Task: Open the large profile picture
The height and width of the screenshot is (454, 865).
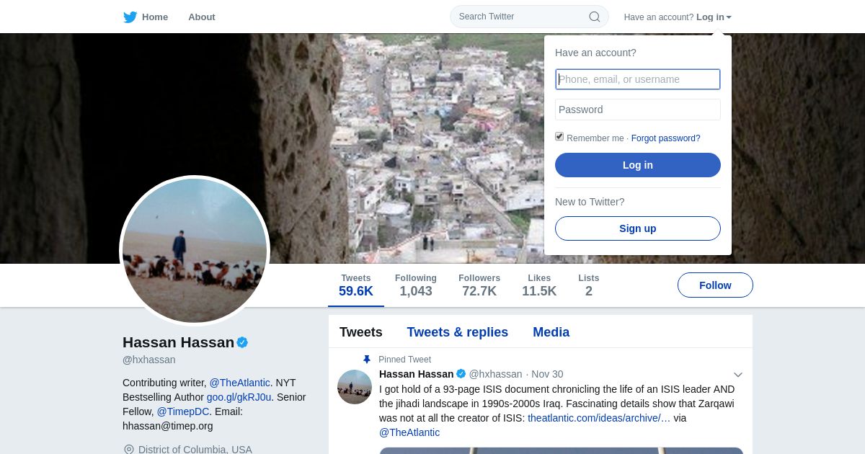Action: click(x=195, y=251)
